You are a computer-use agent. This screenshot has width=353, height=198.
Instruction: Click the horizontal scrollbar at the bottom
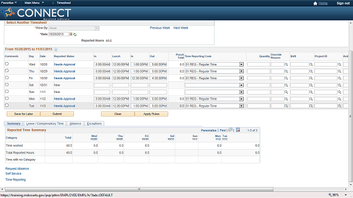pyautogui.click(x=139, y=189)
